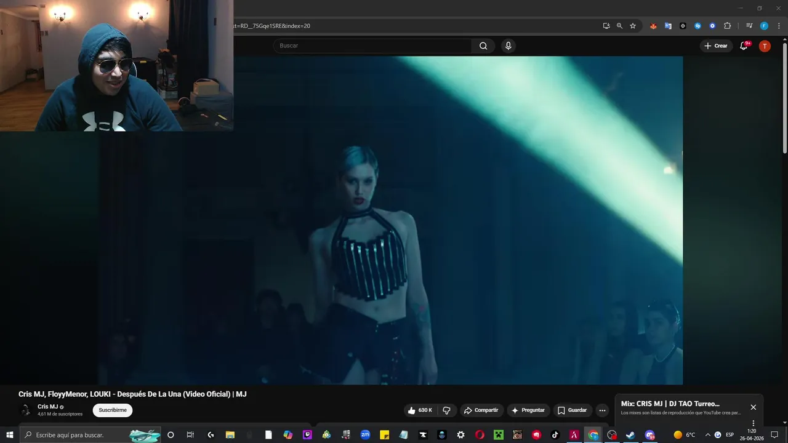Dislike the video with thumbs down
Viewport: 788px width, 443px height.
tap(447, 410)
